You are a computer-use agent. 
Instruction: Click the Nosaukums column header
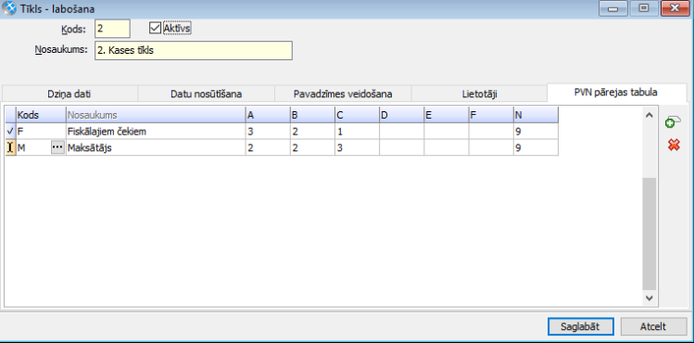pyautogui.click(x=156, y=115)
